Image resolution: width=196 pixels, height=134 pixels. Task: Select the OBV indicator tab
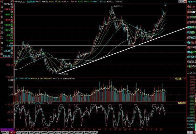[37, 133]
